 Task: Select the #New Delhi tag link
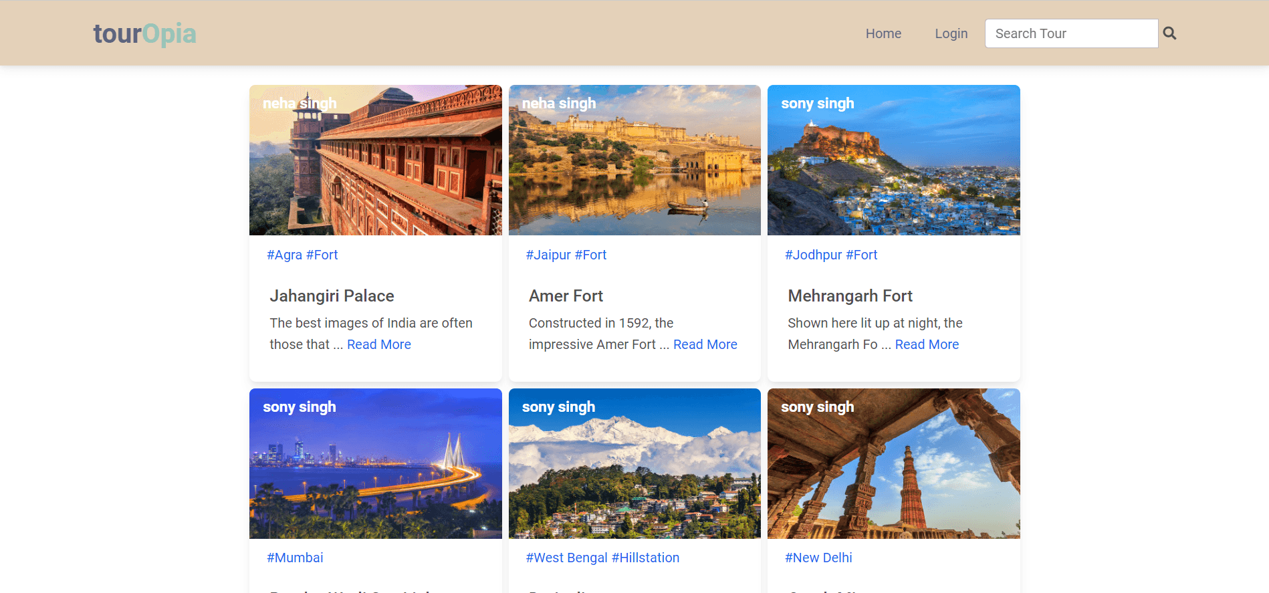click(818, 558)
